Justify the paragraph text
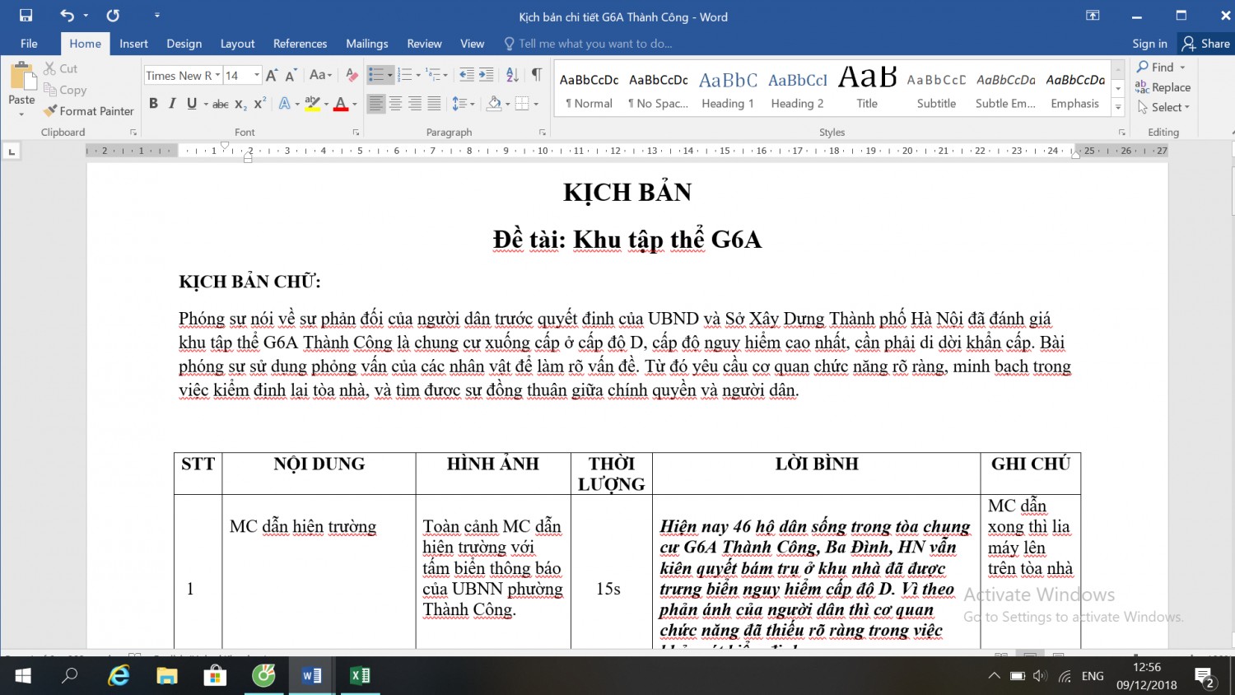 [x=434, y=104]
